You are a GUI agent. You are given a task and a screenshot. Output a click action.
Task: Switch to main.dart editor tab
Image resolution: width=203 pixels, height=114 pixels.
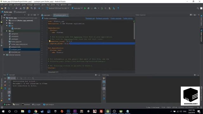[47, 15]
